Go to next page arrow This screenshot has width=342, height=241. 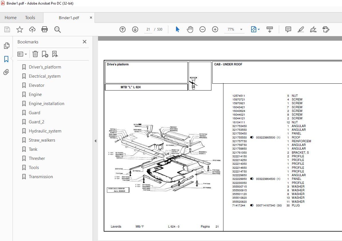(135, 29)
